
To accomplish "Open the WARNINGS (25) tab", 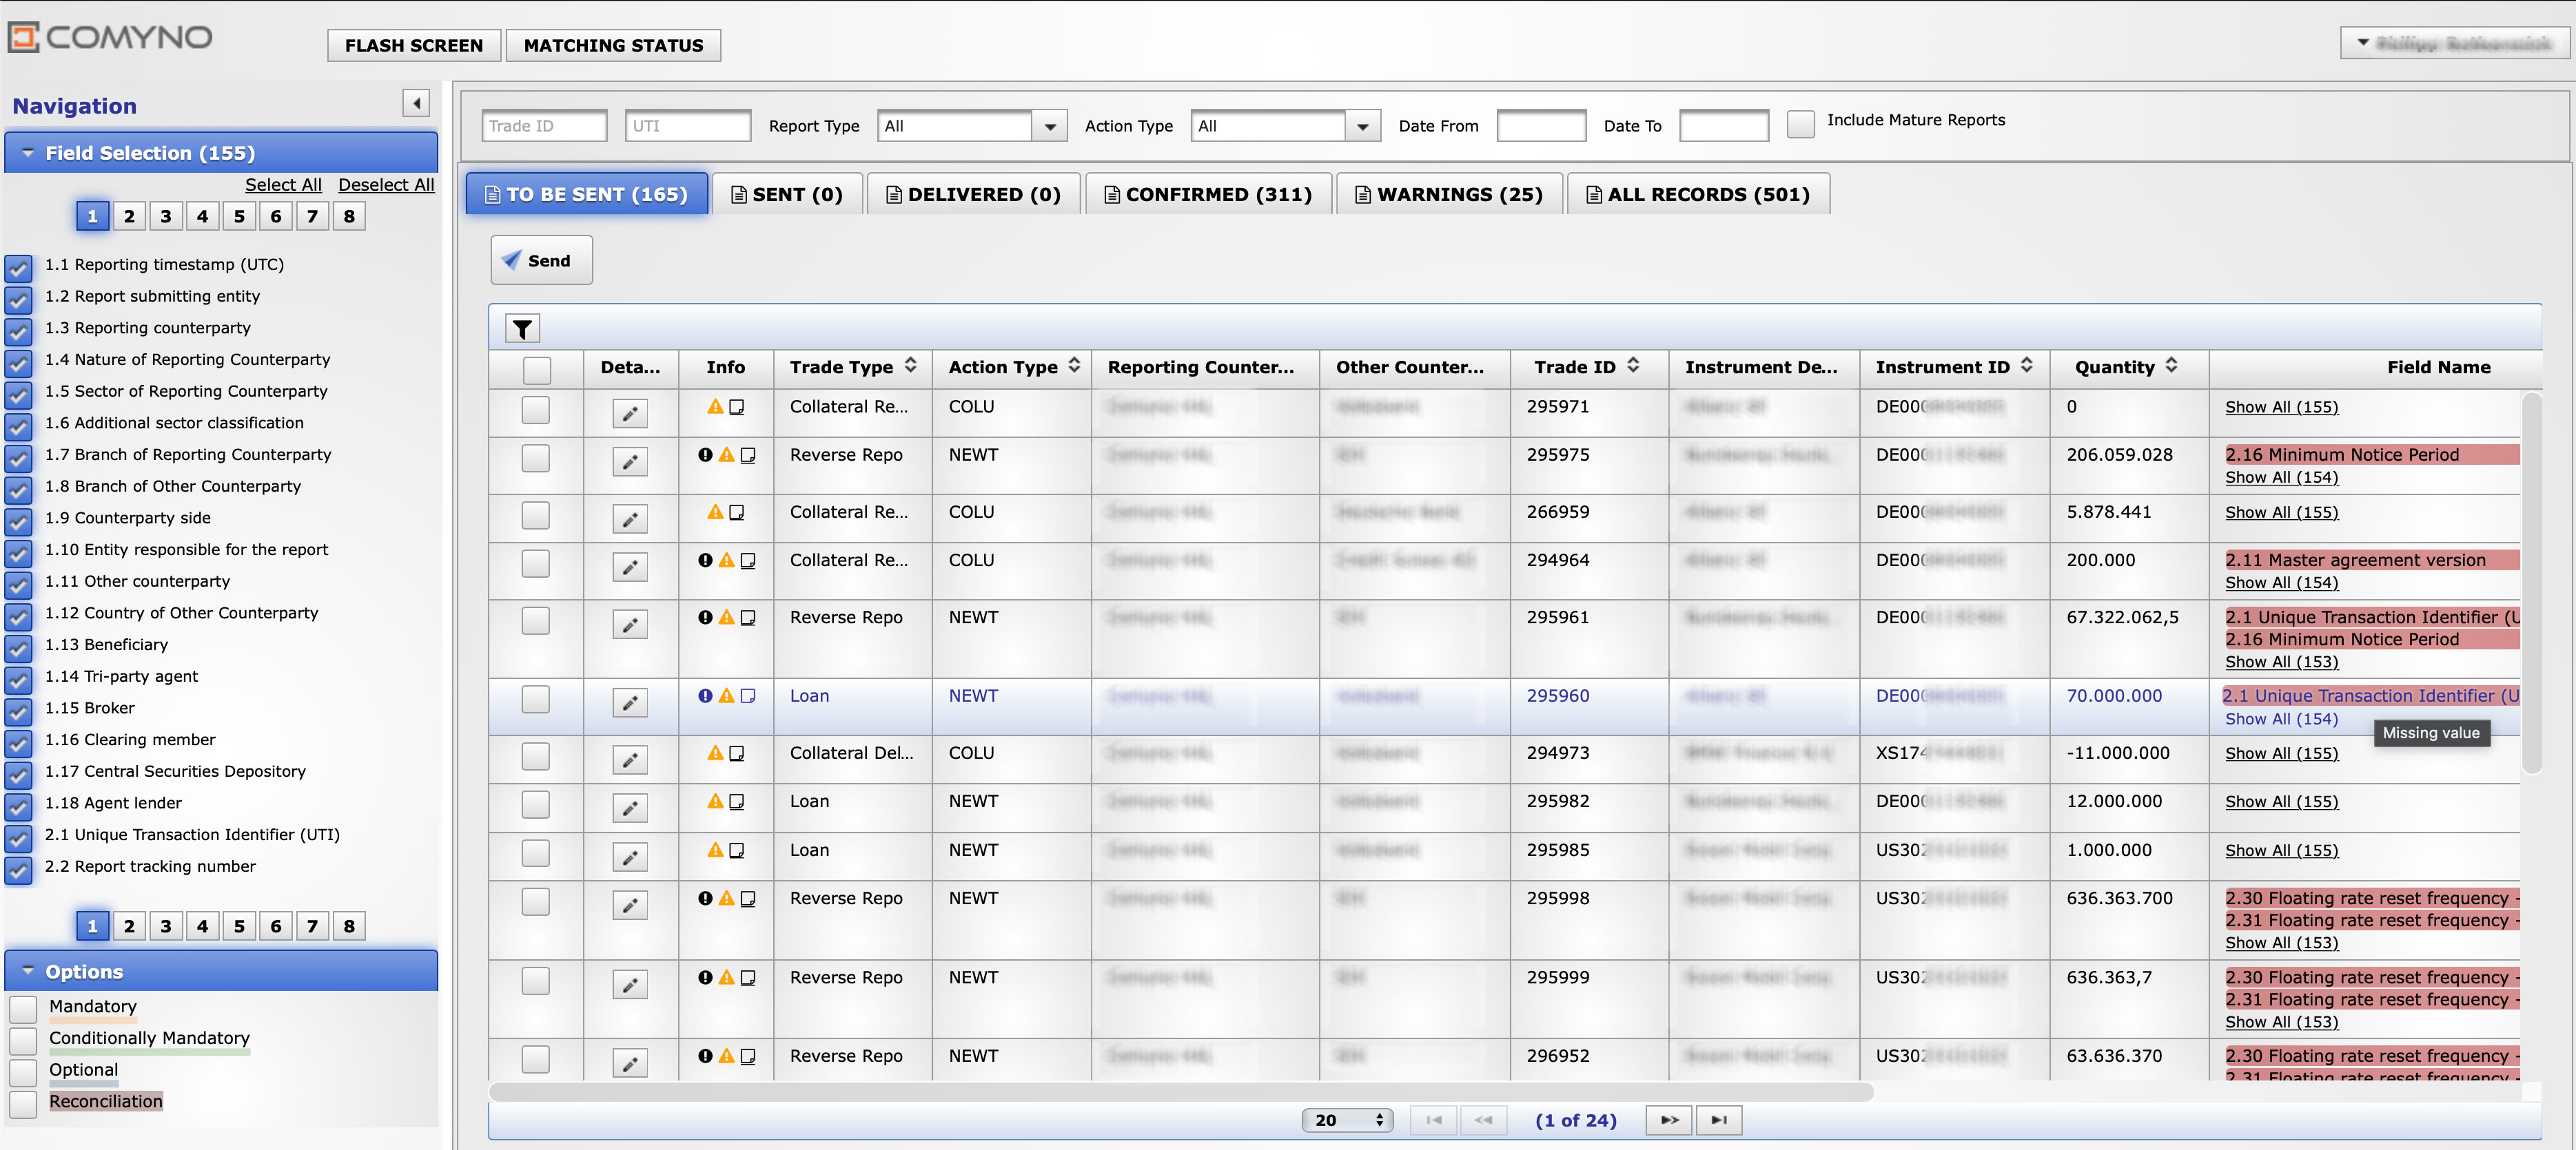I will (x=1449, y=194).
